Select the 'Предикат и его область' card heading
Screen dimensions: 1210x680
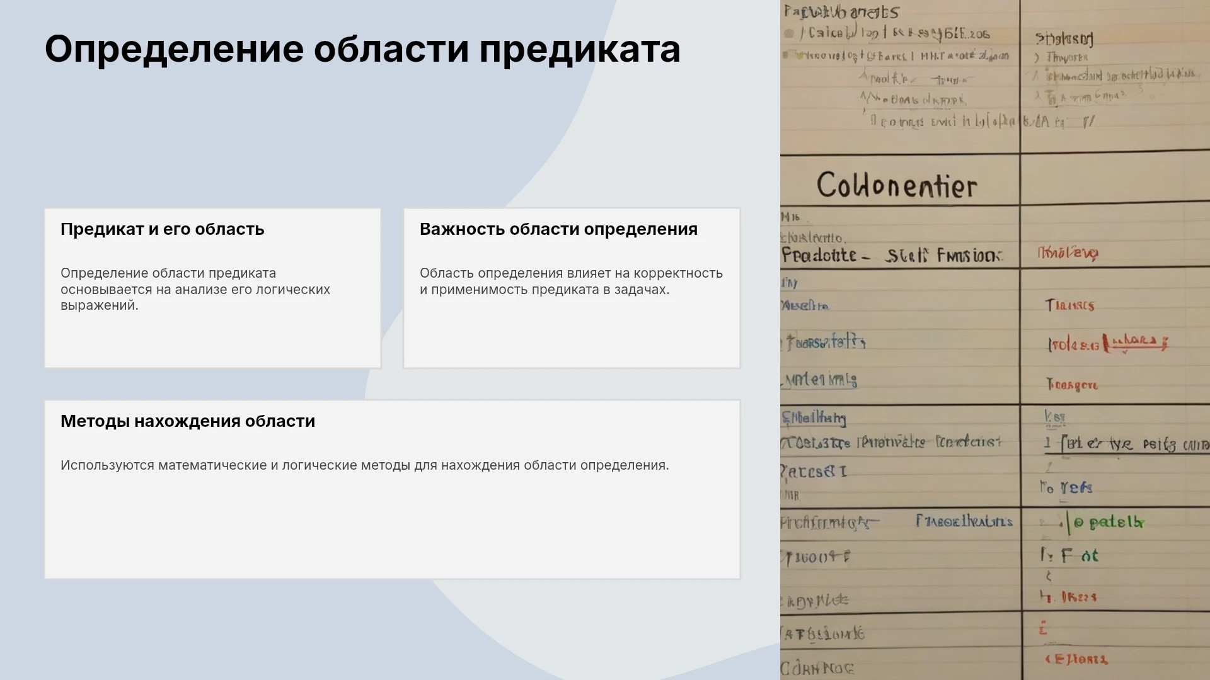point(163,229)
